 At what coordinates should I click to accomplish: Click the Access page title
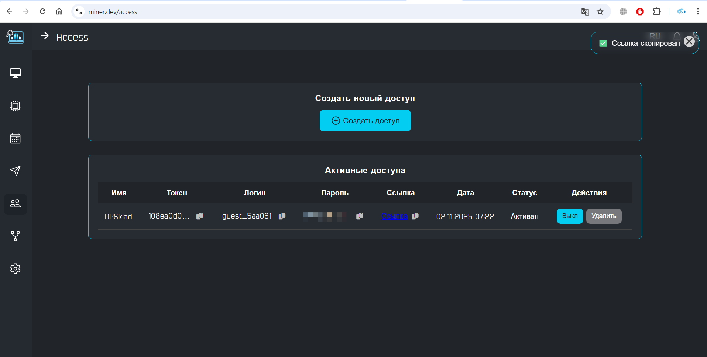point(72,37)
